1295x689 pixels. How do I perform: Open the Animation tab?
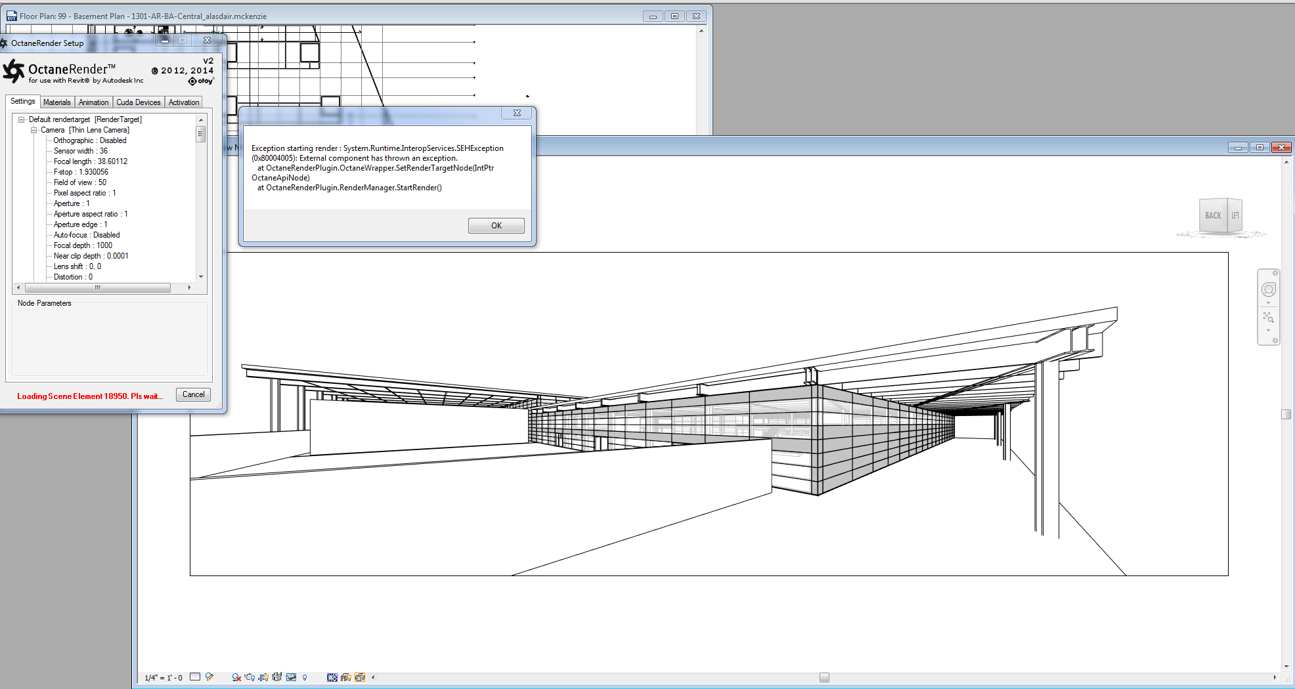pos(93,102)
